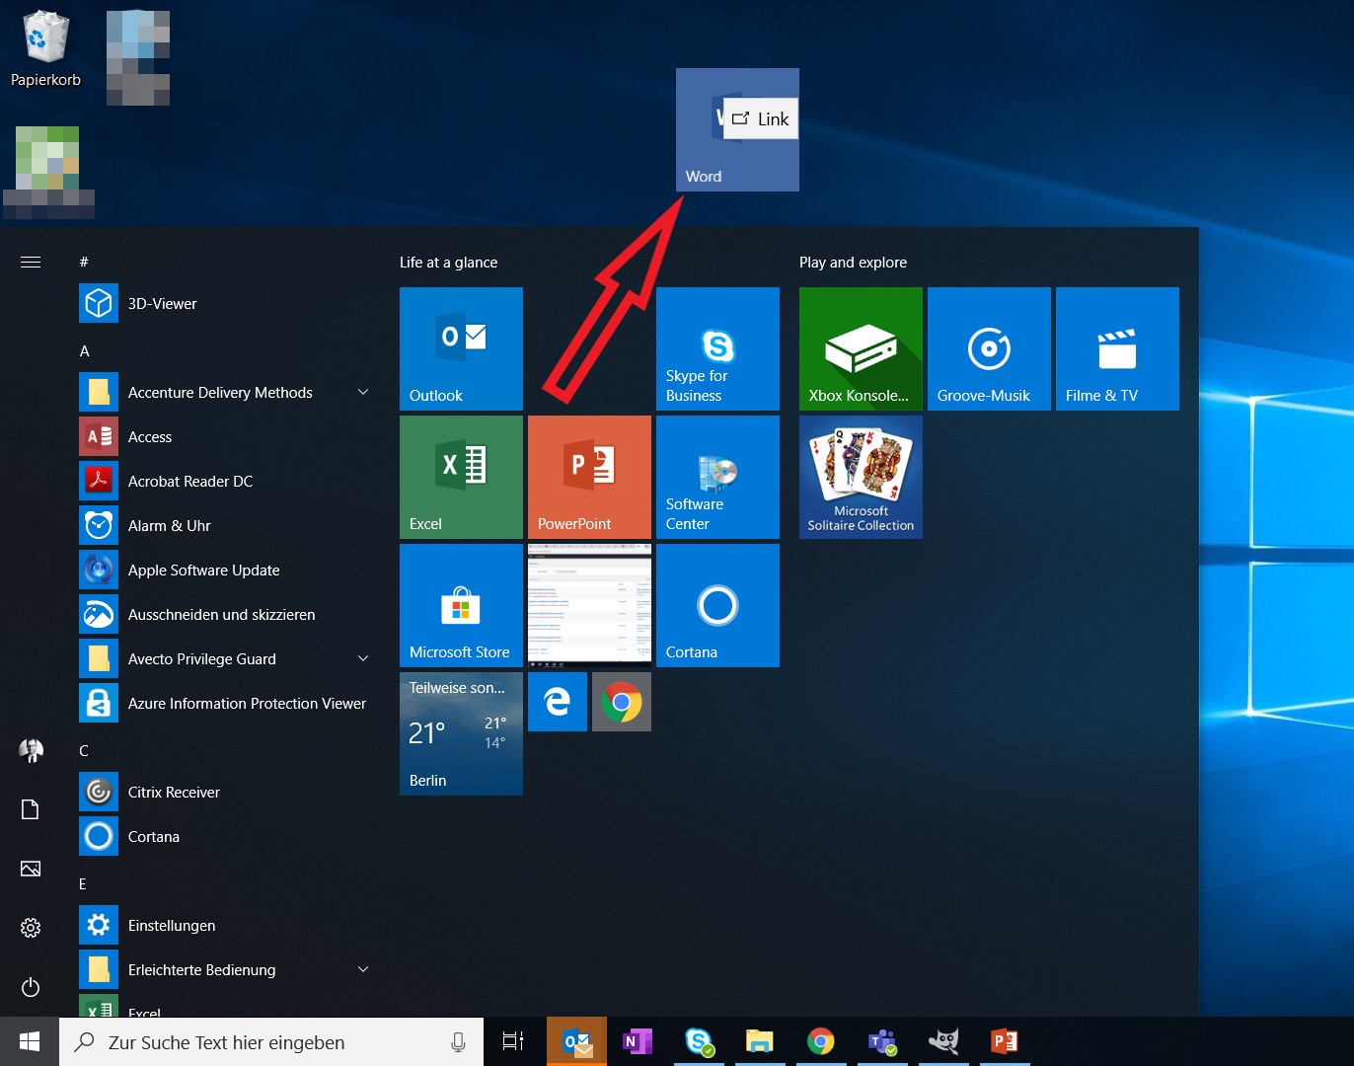Launch Microsoft Solitaire Collection

point(860,477)
